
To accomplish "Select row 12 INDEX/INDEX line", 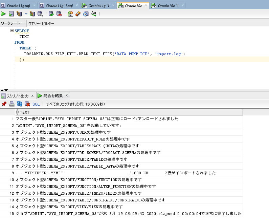I will click(129, 193).
